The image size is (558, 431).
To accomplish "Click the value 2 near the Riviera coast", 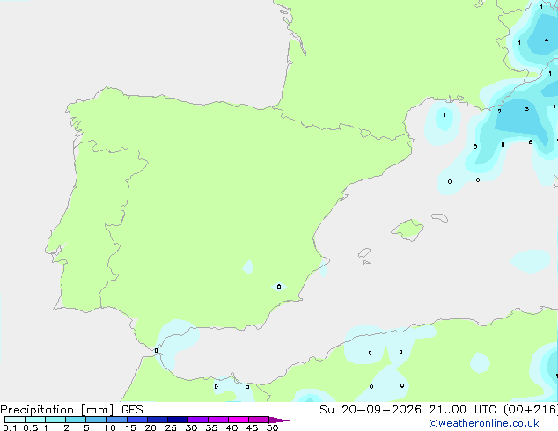I will 500,112.
